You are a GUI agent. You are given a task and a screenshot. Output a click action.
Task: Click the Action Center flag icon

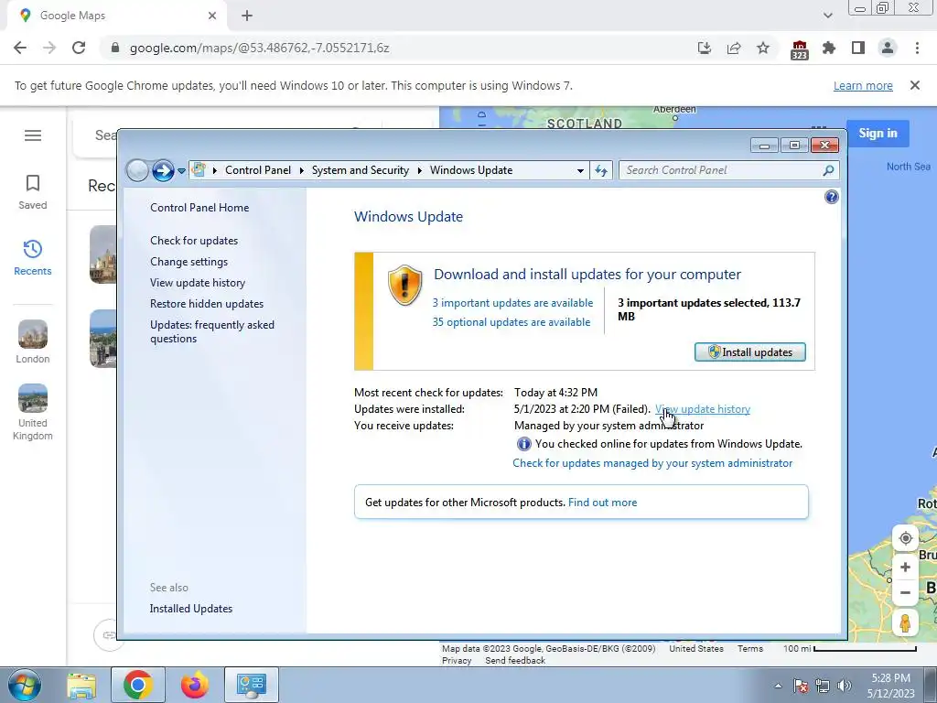(801, 686)
